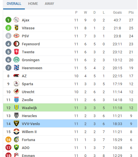The image size is (138, 157).
Task: Open the Waalwijk team link
Action: click(x=29, y=108)
